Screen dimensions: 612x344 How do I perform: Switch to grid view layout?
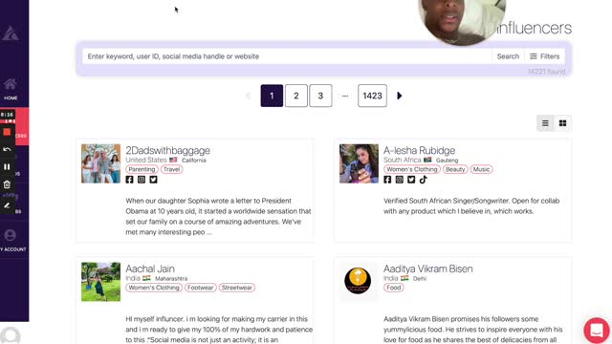click(562, 123)
